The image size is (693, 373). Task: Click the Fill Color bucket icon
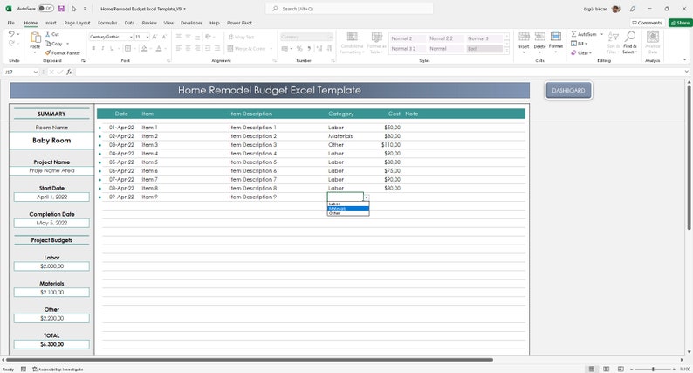144,48
